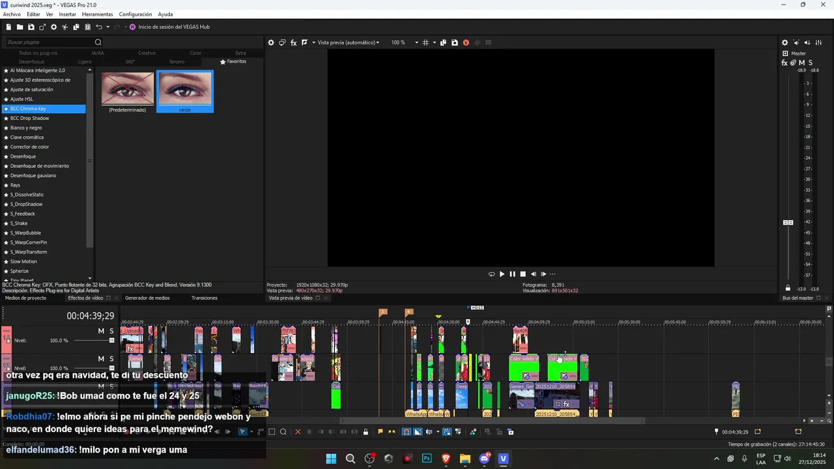The image size is (834, 469).
Task: Solo the Master bus
Action: 811,63
